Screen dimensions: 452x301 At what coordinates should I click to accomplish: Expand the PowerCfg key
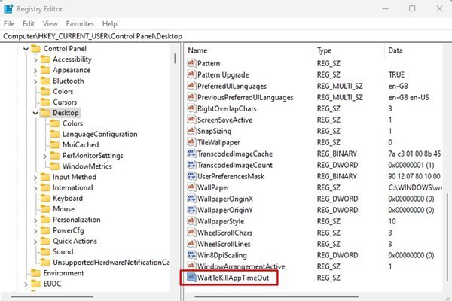click(35, 231)
